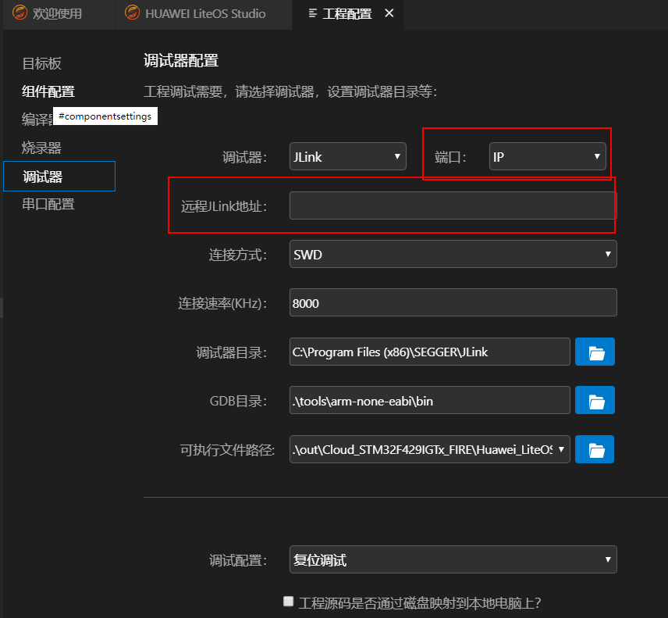
Task: Click the GDB目录 path field
Action: [429, 401]
